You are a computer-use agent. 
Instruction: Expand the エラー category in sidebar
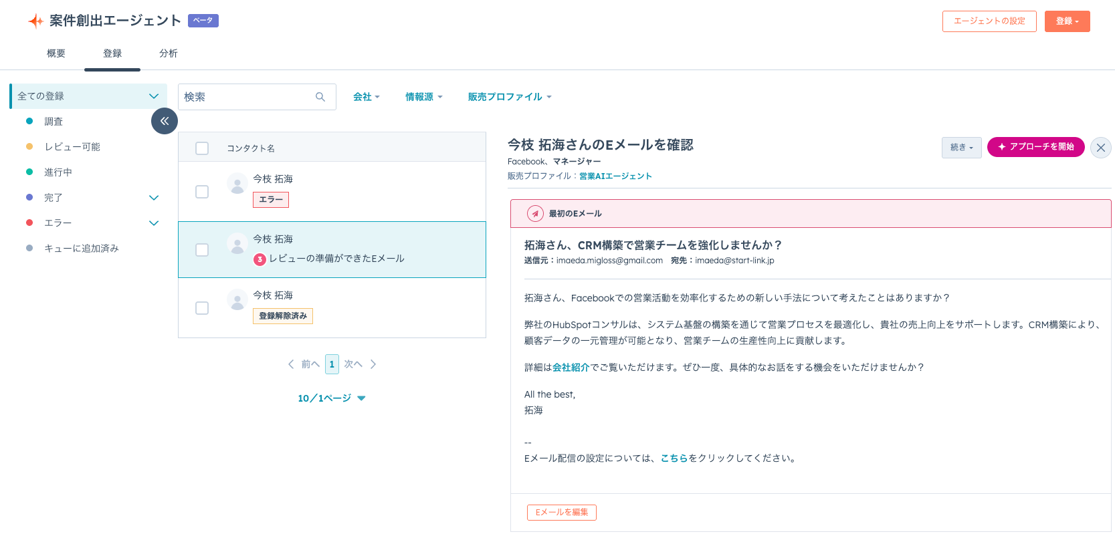coord(154,223)
